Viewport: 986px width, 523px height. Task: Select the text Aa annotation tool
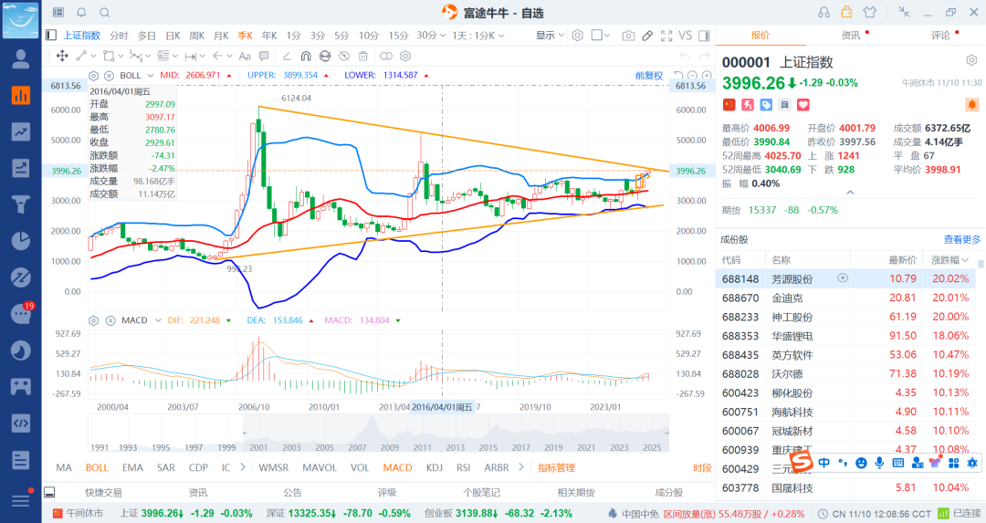click(x=246, y=56)
